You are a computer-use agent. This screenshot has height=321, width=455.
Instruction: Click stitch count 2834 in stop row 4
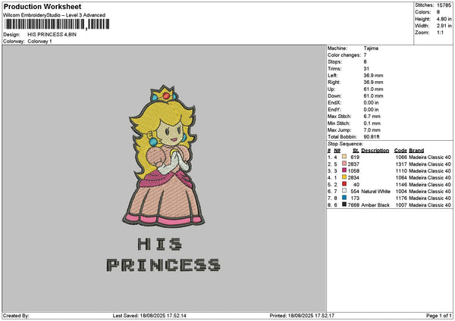(x=353, y=178)
